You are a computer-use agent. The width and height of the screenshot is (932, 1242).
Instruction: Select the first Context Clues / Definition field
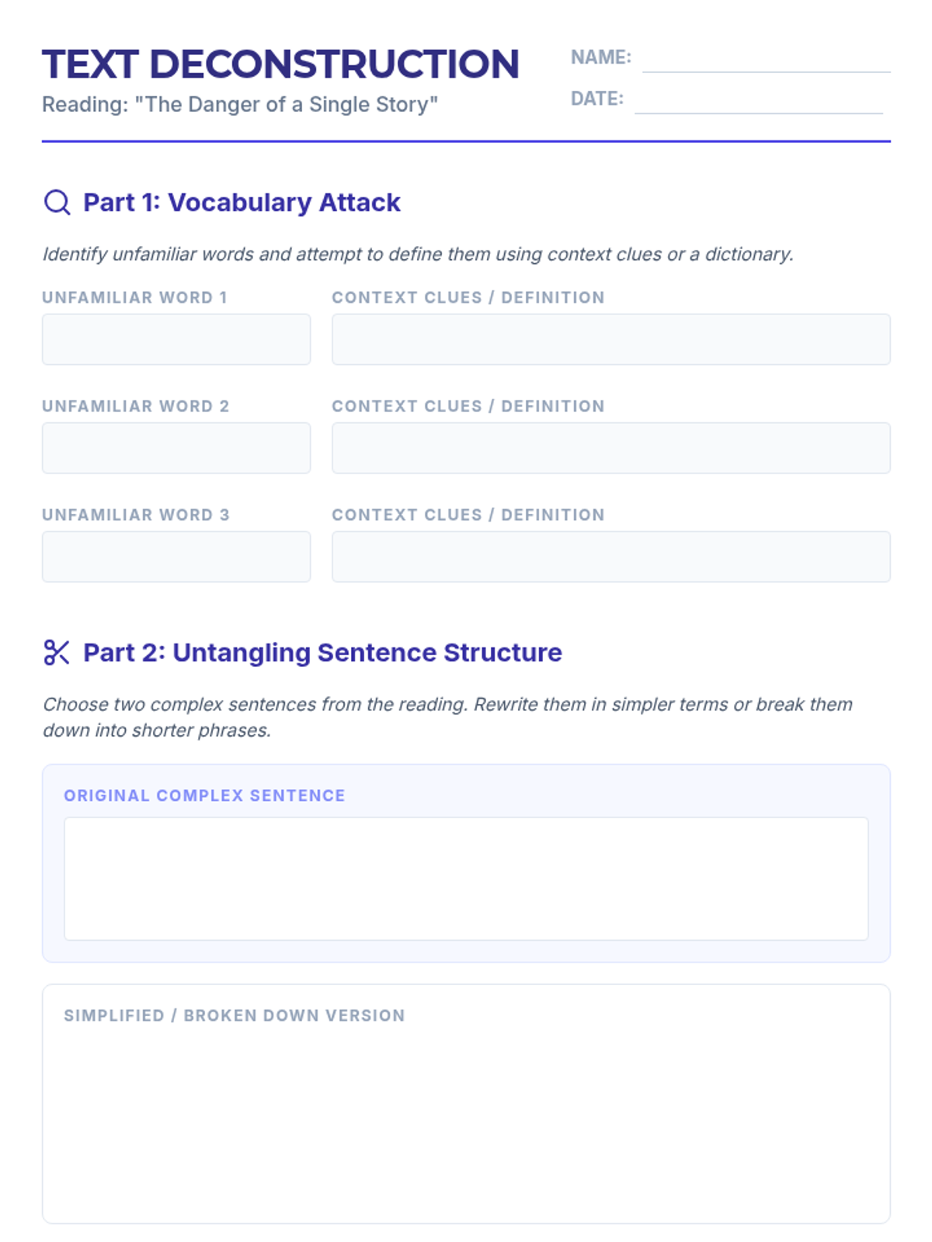pyautogui.click(x=611, y=339)
